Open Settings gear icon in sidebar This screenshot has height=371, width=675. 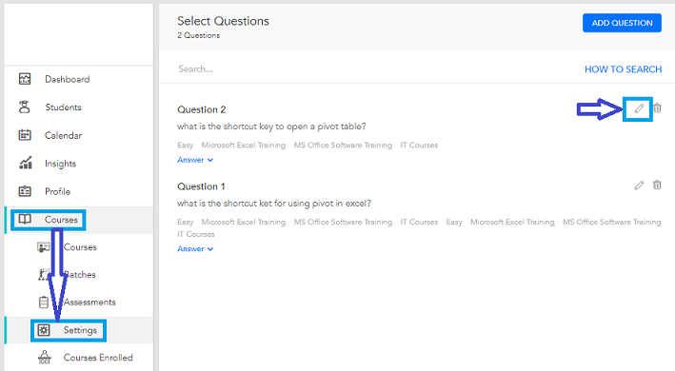click(44, 330)
